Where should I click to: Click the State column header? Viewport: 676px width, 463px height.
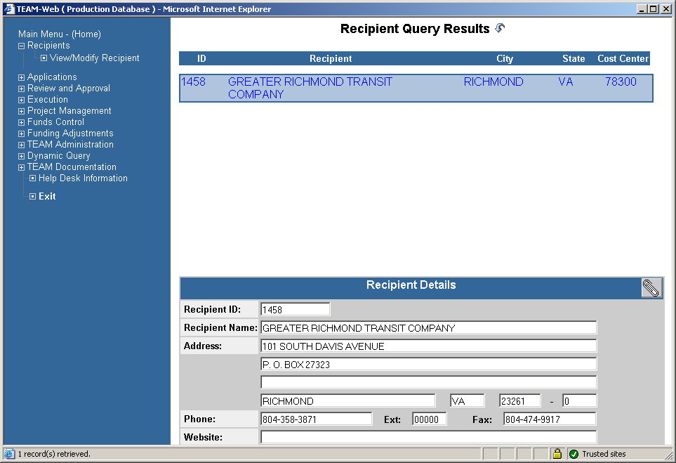(574, 59)
